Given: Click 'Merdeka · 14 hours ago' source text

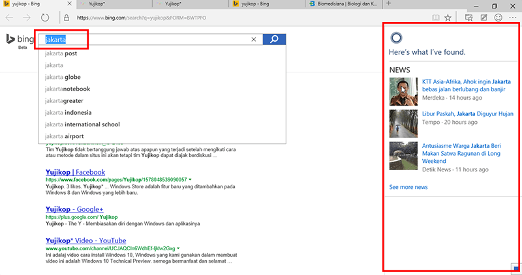Looking at the screenshot, I should pos(452,98).
